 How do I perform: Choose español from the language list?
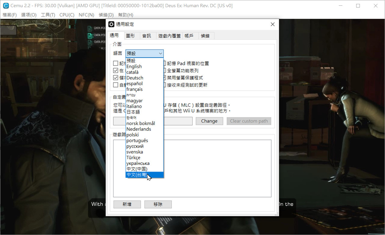tap(144, 84)
